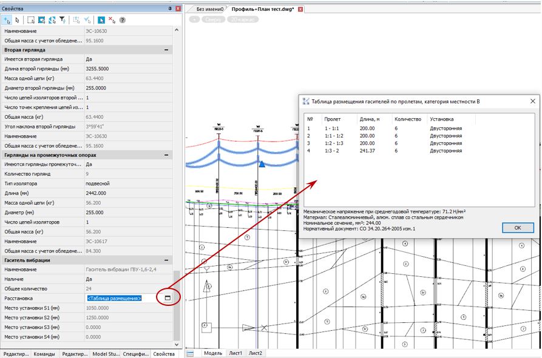Open help with the question mark icon
Image resolution: width=542 pixels, height=358 pixels.
(x=123, y=20)
